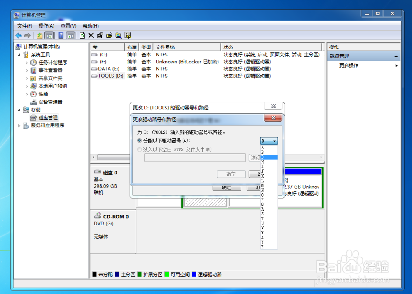Select Event Viewer (事件查看器) in tree

pos(50,70)
